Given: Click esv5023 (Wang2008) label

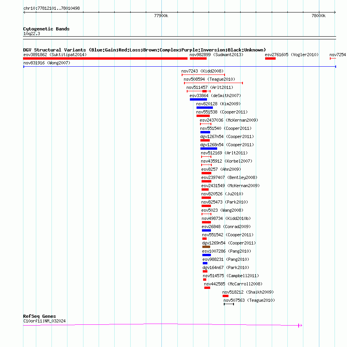Looking at the screenshot, I should click(x=222, y=210).
